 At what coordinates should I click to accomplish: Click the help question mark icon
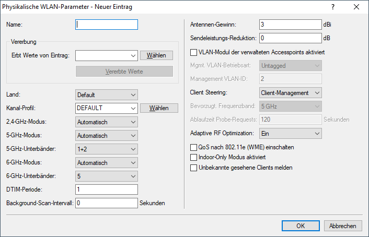pyautogui.click(x=333, y=7)
